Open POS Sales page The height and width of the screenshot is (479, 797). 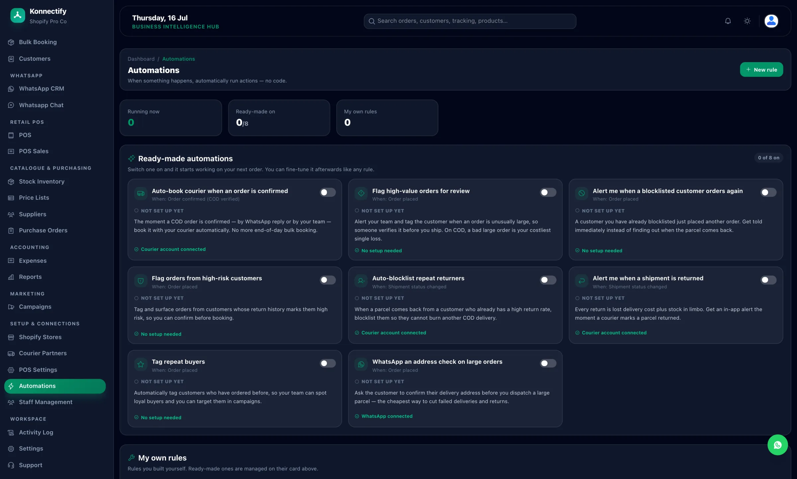[55, 151]
